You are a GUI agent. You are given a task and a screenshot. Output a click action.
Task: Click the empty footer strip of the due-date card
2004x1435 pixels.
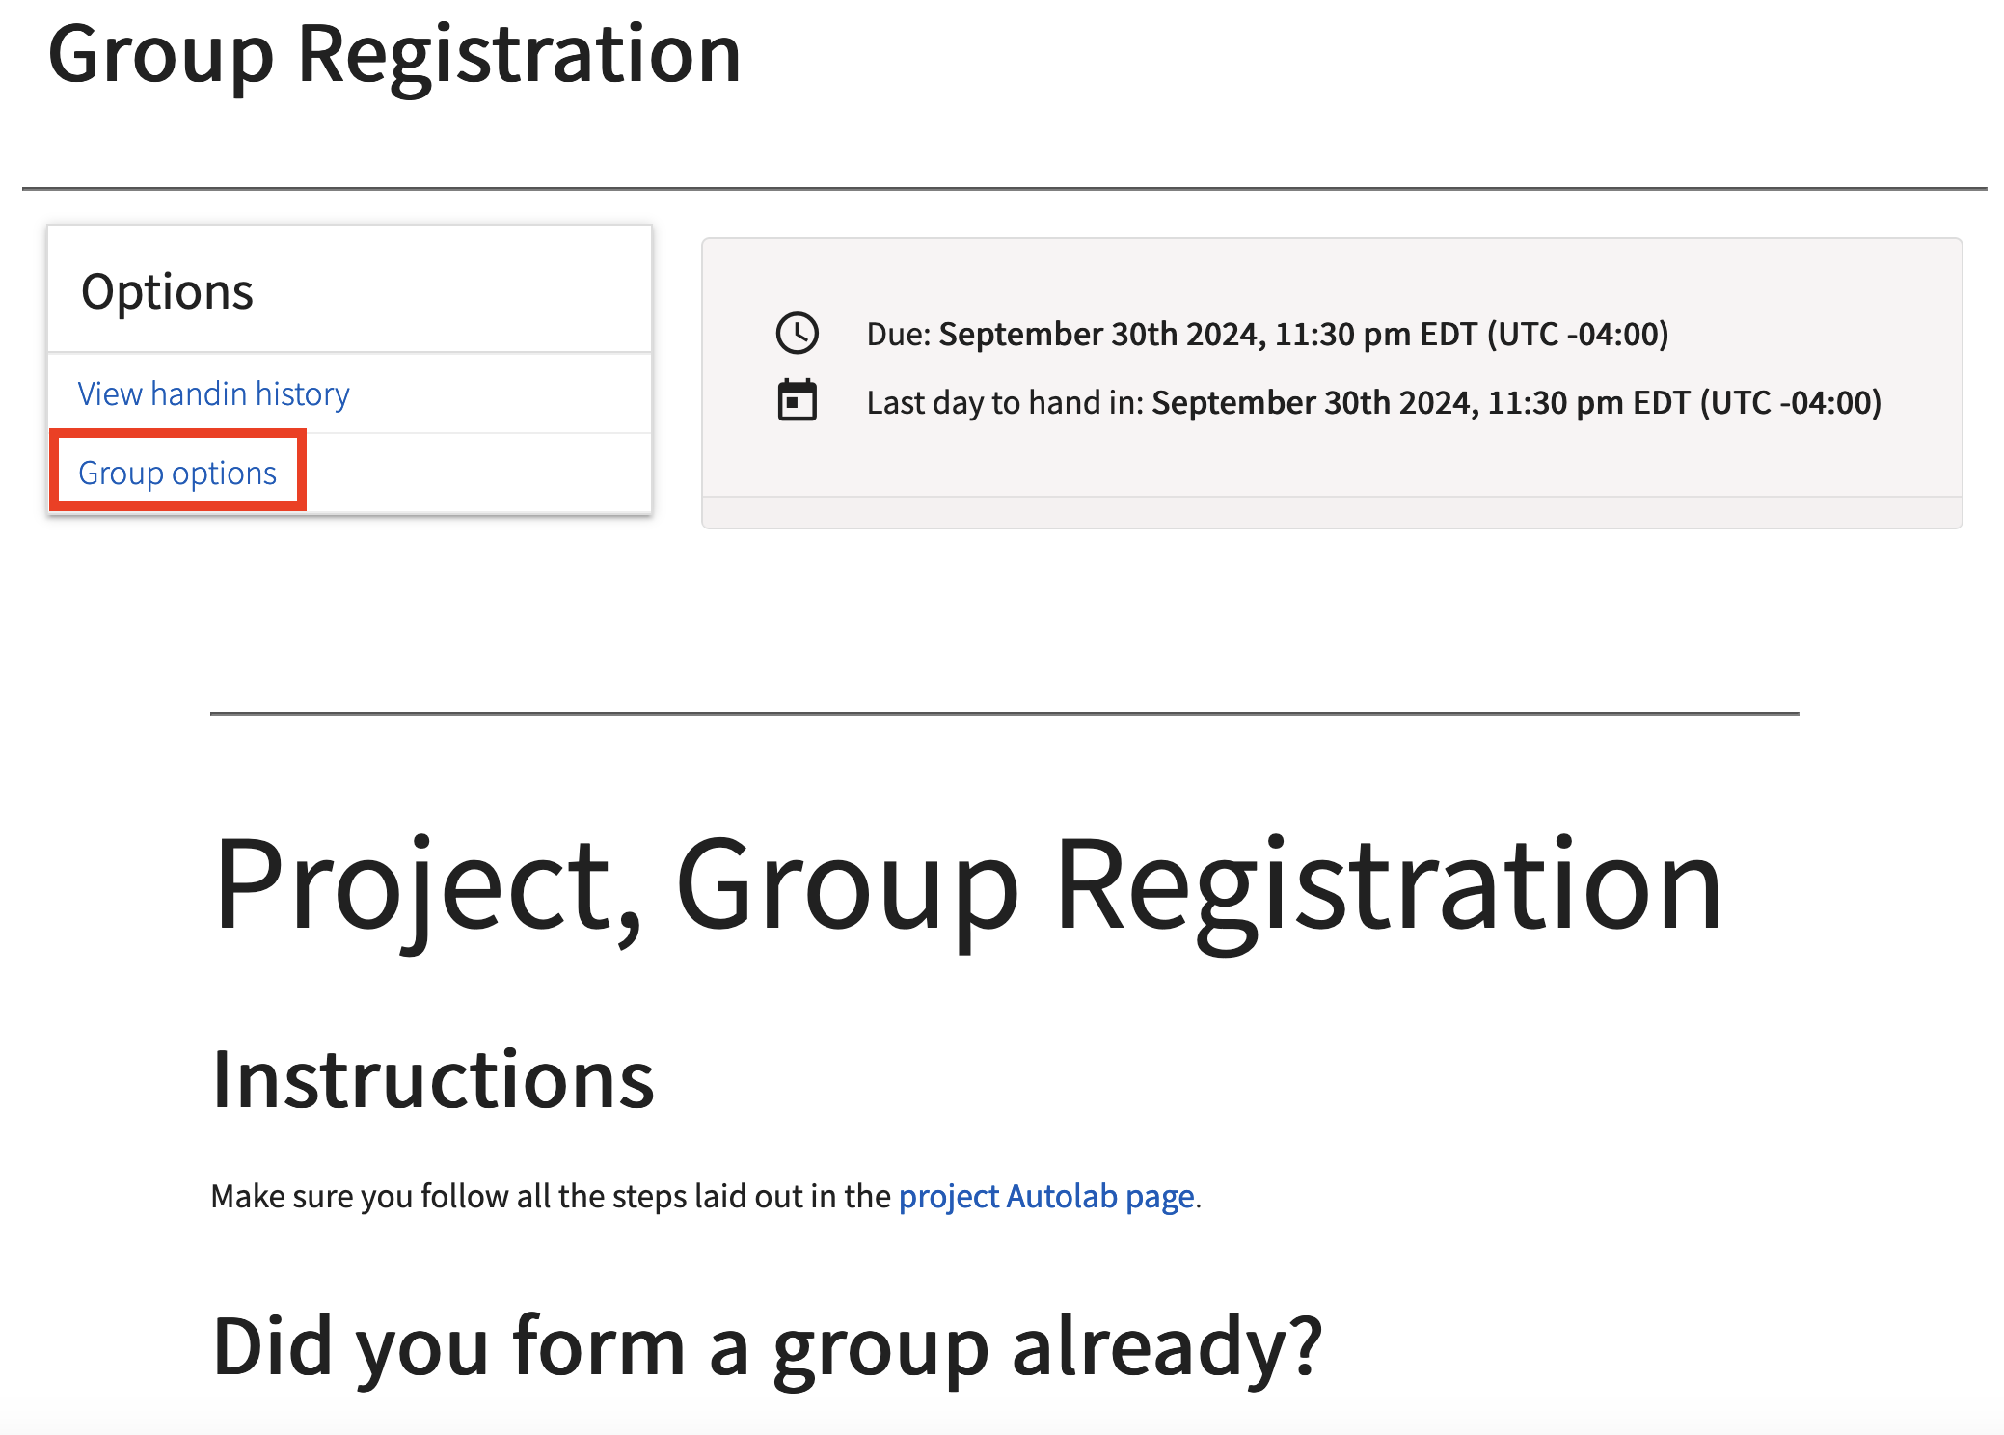tap(1332, 512)
